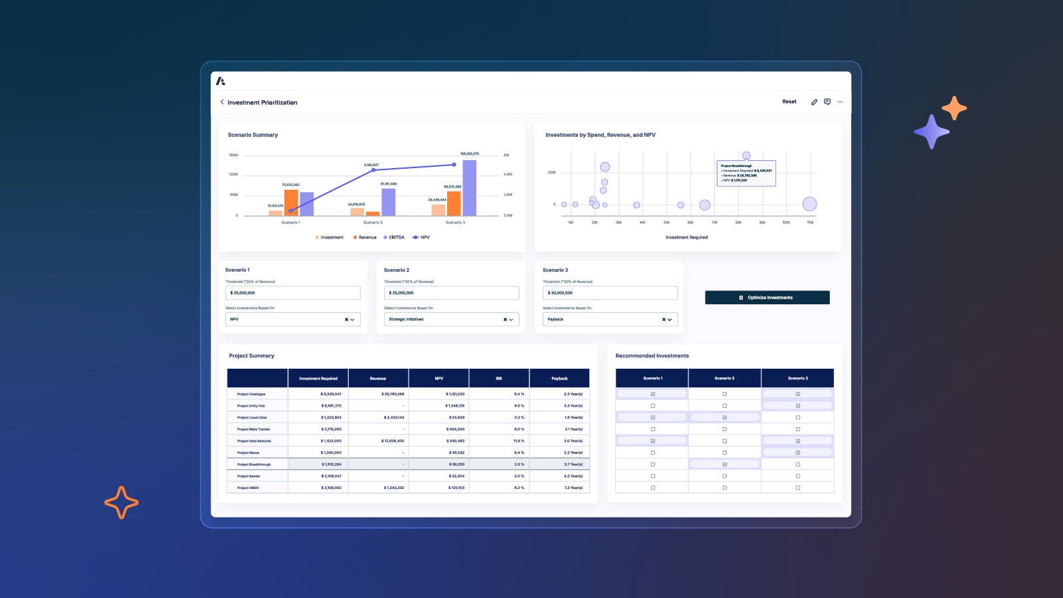Select the Project Unity Hub row label
1063x598 pixels.
[251, 406]
